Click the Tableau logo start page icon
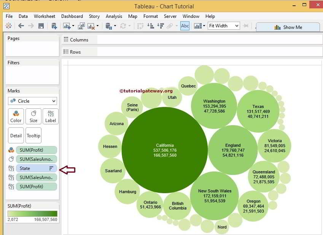 [8, 26]
